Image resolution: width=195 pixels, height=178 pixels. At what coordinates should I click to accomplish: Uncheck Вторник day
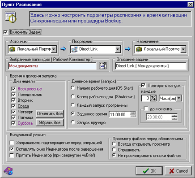click(13, 100)
